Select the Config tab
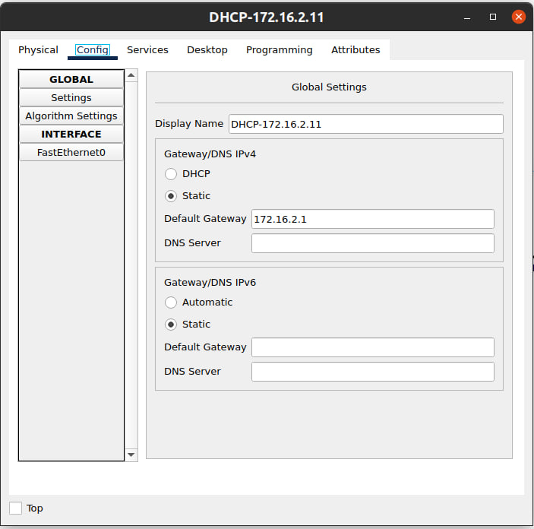This screenshot has height=529, width=534. [93, 49]
